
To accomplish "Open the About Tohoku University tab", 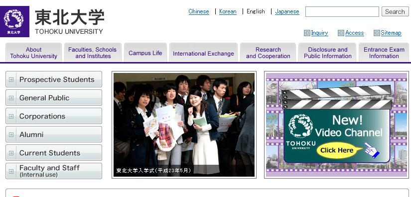I will (x=33, y=53).
